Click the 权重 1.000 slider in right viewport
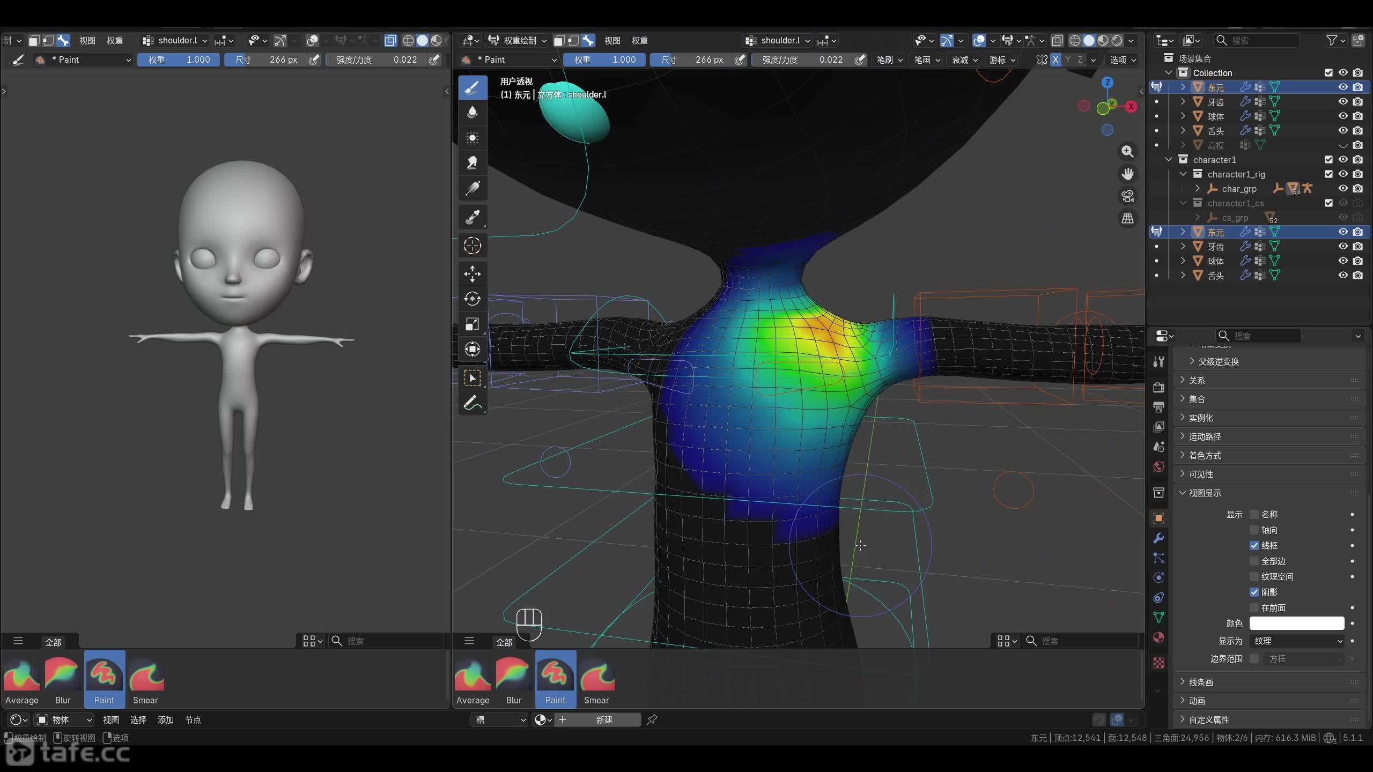Viewport: 1373px width, 772px height. [604, 60]
